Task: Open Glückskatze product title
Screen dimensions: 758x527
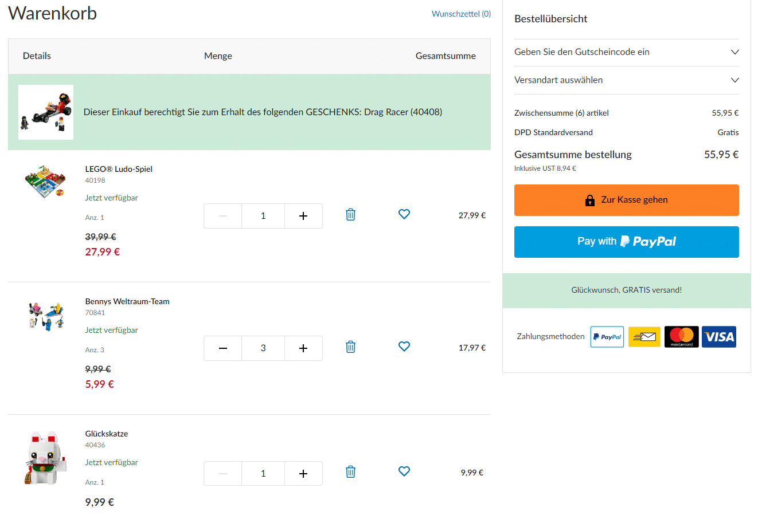Action: [x=107, y=434]
